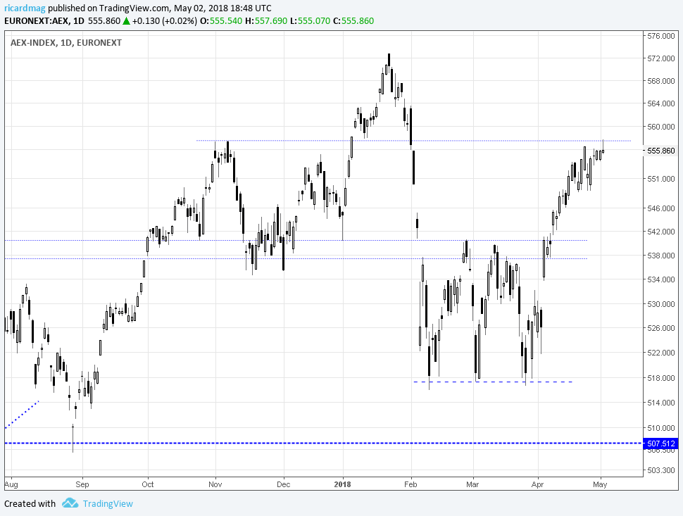Image resolution: width=683 pixels, height=516 pixels.
Task: Click the 507.512 blue price label
Action: (660, 443)
